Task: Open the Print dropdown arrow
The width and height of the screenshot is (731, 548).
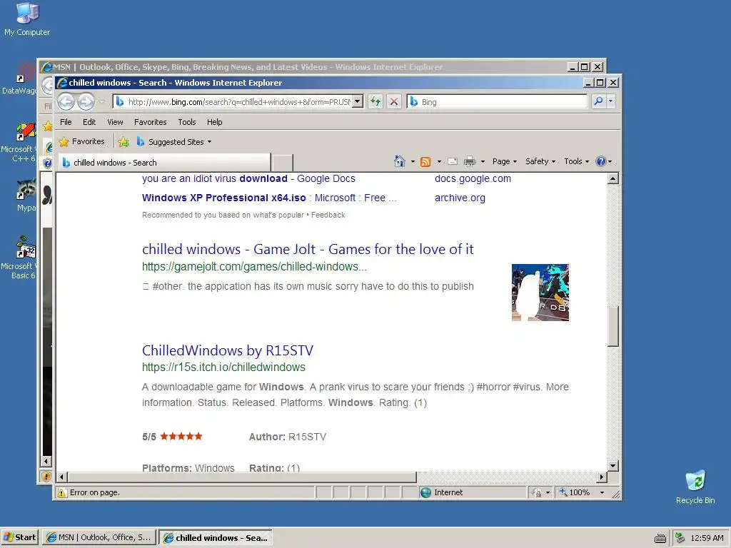Action: coord(483,162)
